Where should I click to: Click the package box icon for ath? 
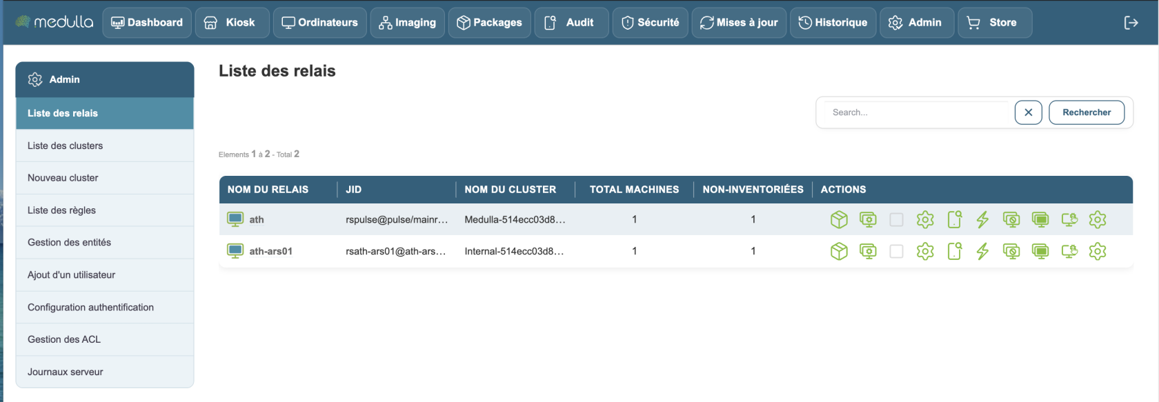[839, 220]
